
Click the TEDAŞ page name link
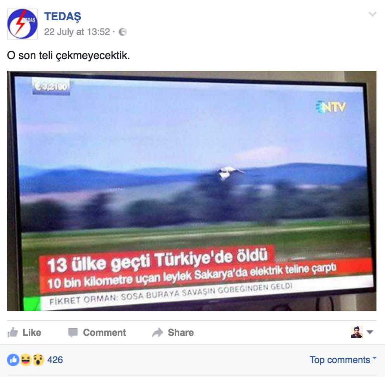[62, 17]
